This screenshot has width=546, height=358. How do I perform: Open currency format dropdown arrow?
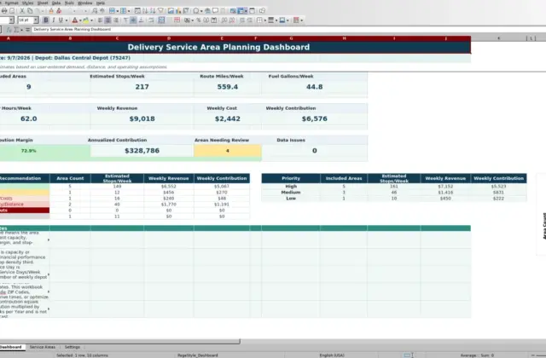(193, 20)
